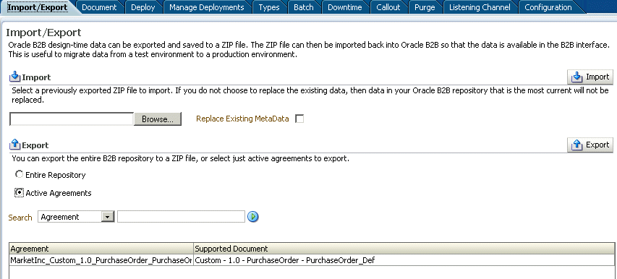Viewport: 617px width, 279px height.
Task: Click the Agreement column header
Action: 101,249
